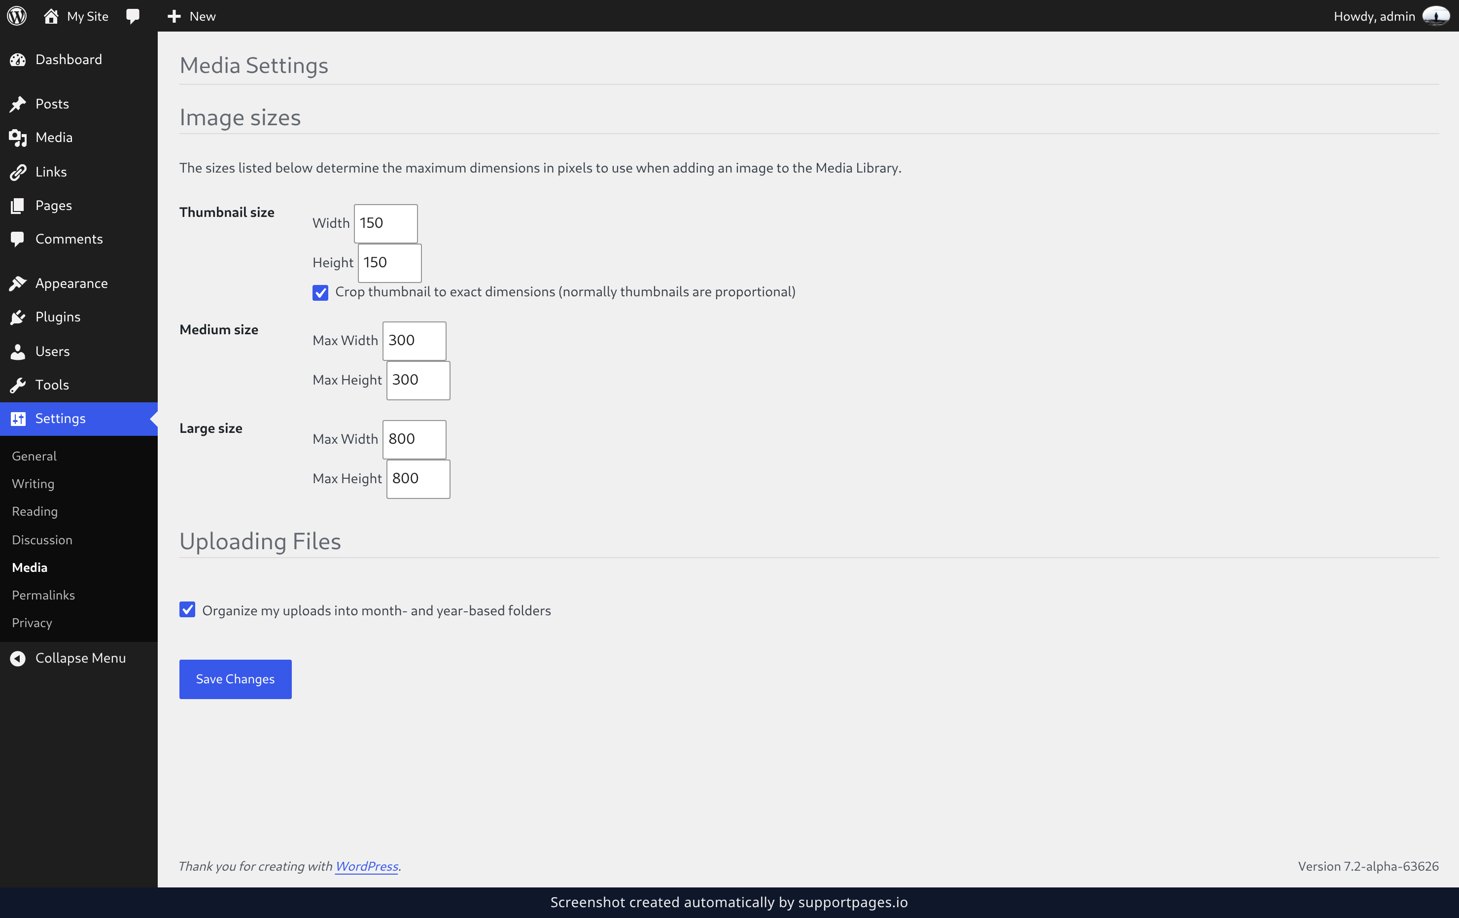
Task: Open Reading settings submenu item
Action: 35,511
